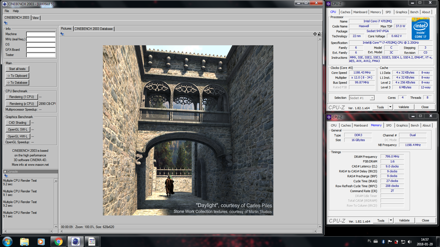This screenshot has width=440, height=247.
Task: Open the CINEBENCH 2003 Database tab
Action: [x=94, y=29]
